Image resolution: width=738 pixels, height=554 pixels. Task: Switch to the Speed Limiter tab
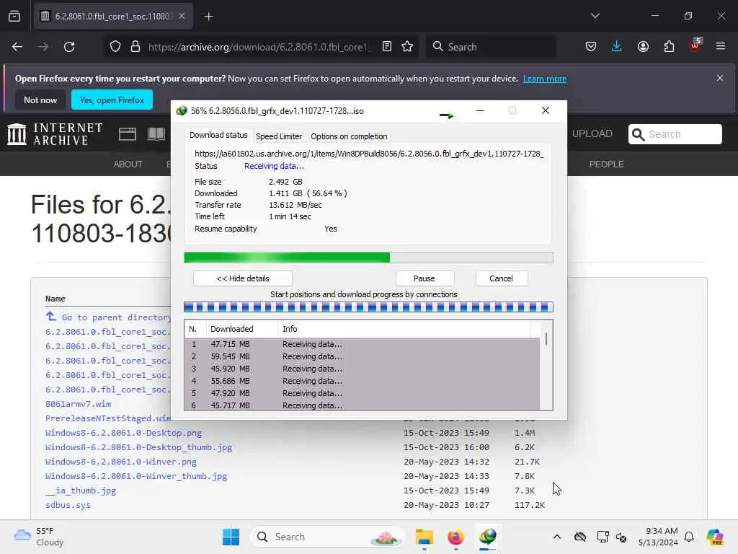[279, 136]
